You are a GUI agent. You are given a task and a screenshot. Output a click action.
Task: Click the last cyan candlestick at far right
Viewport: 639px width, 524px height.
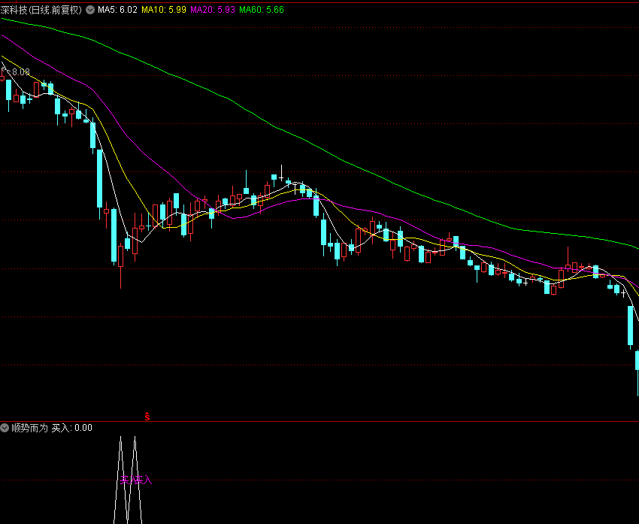pos(637,368)
